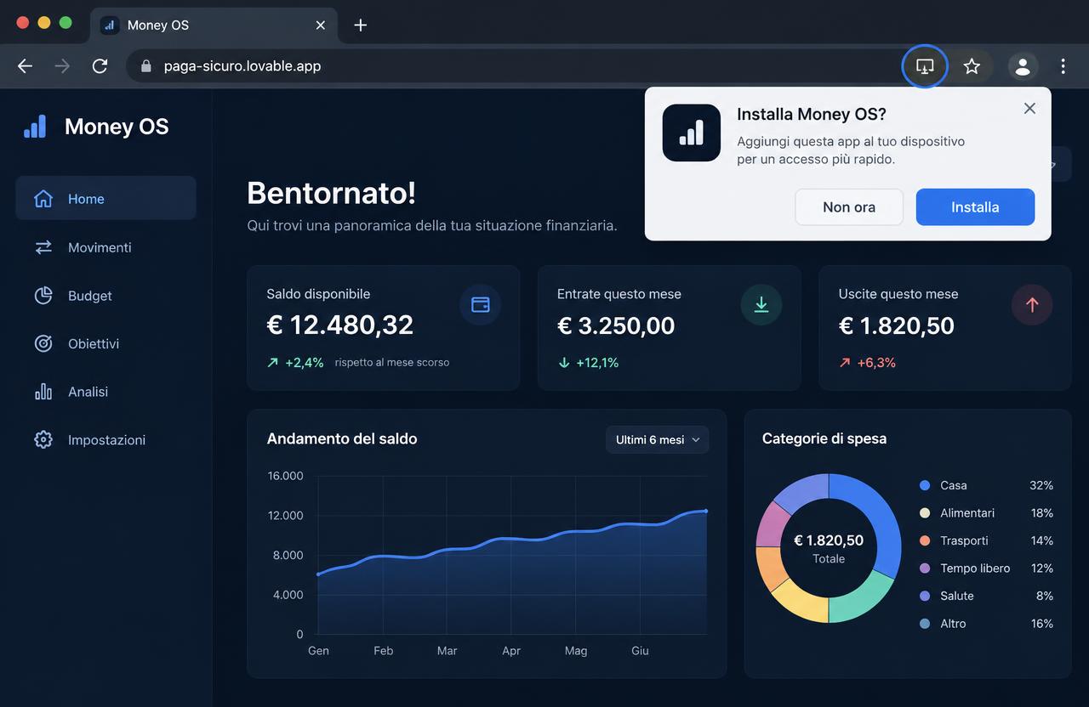The width and height of the screenshot is (1089, 707).
Task: Click the install app icon in address bar
Action: tap(925, 66)
